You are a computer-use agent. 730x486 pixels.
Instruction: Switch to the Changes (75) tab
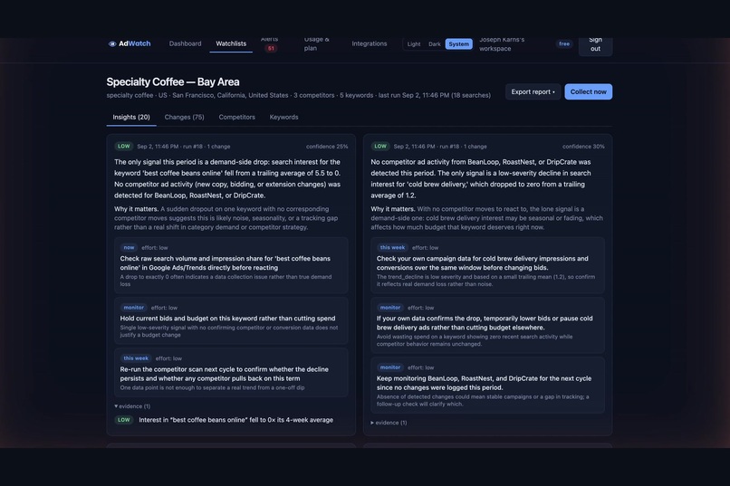point(185,117)
